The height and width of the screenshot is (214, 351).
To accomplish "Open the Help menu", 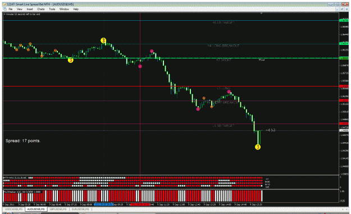I will point(76,9).
